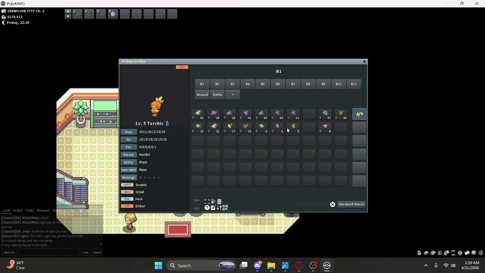Open the Global chat tab
485x273 pixels.
click(x=18, y=210)
